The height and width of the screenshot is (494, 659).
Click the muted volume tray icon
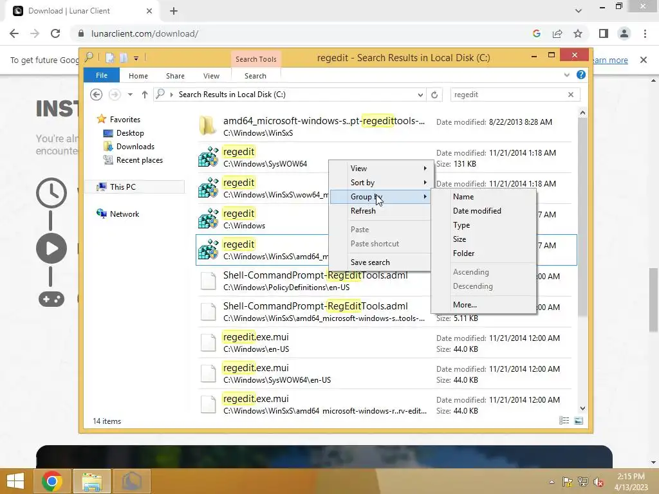point(599,482)
